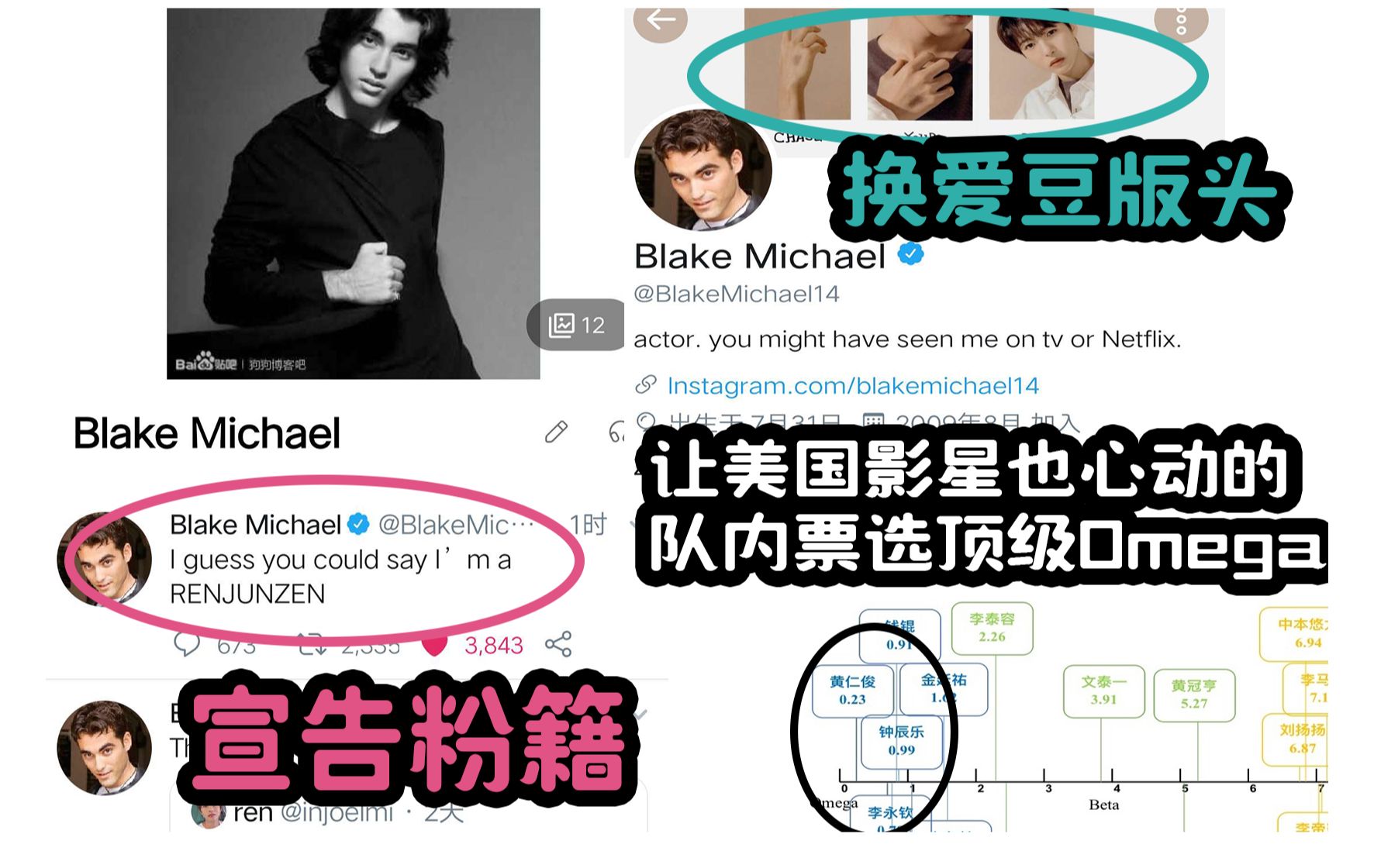
Task: Like the RENJUNZEN tweet with the heart icon
Action: click(435, 645)
